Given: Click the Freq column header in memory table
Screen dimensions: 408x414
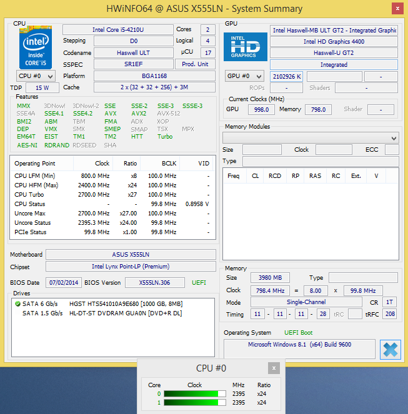Looking at the screenshot, I should pyautogui.click(x=235, y=176).
